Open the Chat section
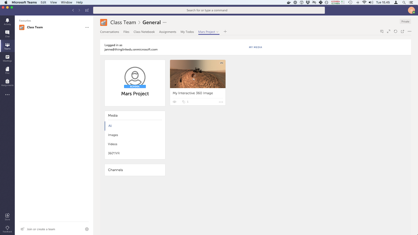418x235 pixels. 7,34
